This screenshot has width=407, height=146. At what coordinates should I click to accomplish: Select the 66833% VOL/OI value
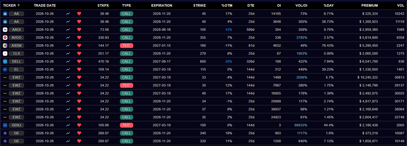(x=301, y=125)
